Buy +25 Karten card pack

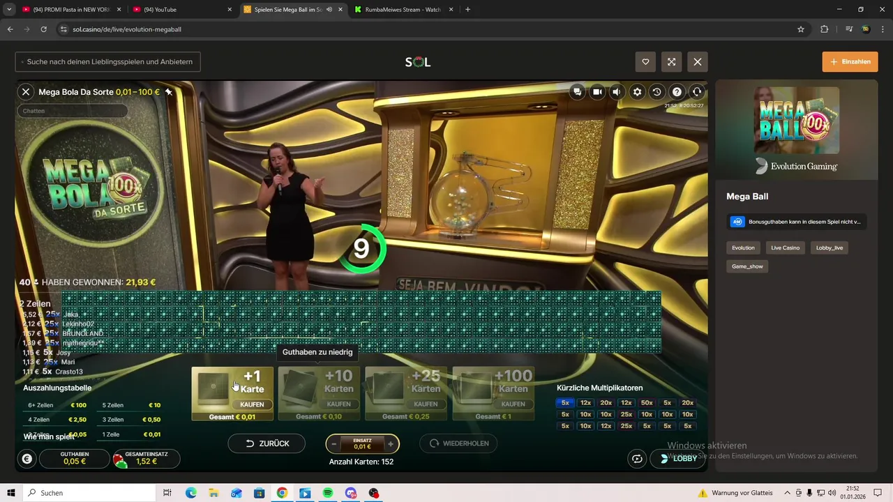pyautogui.click(x=407, y=394)
